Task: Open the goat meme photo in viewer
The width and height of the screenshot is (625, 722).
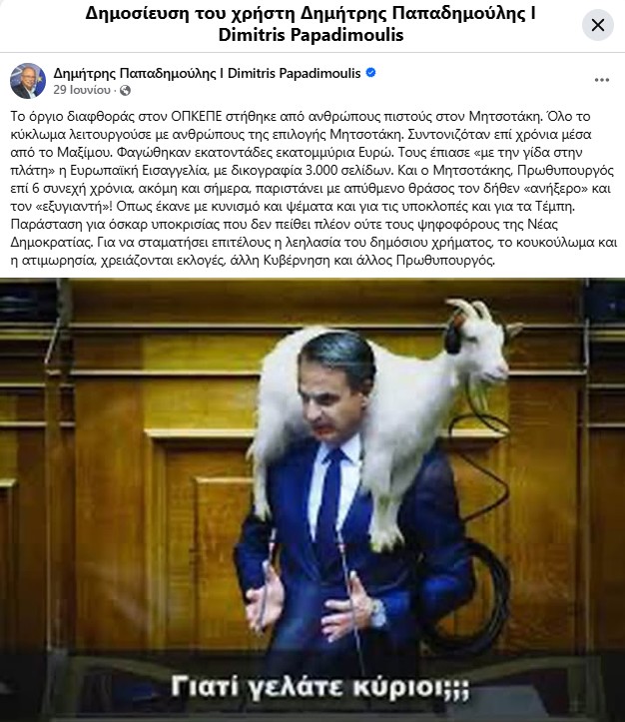Action: click(312, 499)
